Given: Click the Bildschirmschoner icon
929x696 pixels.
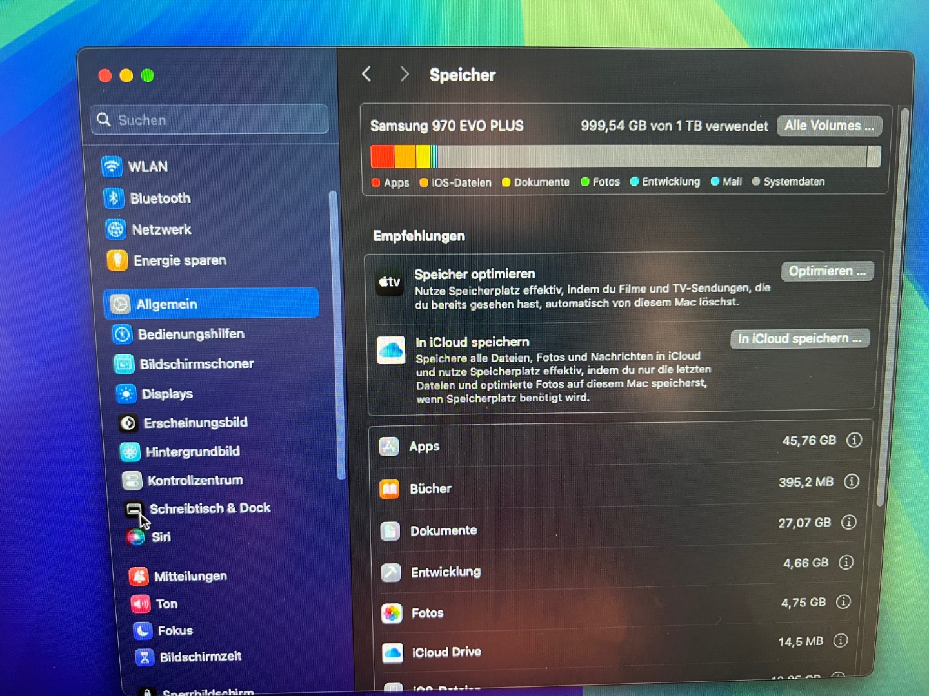Looking at the screenshot, I should (x=124, y=364).
